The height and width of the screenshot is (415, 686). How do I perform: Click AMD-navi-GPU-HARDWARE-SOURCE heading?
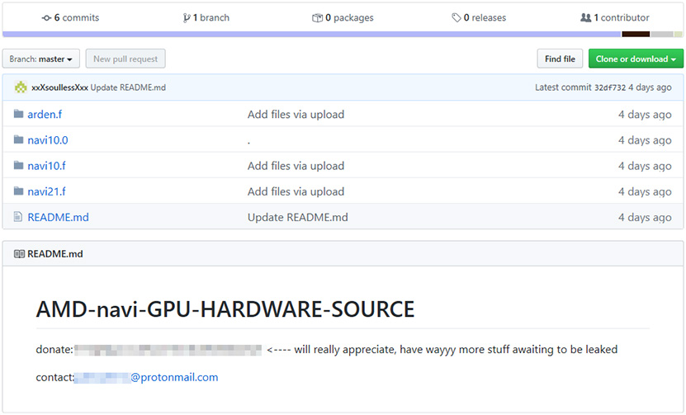(225, 309)
